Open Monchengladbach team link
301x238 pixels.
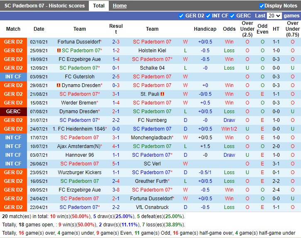tap(151, 138)
